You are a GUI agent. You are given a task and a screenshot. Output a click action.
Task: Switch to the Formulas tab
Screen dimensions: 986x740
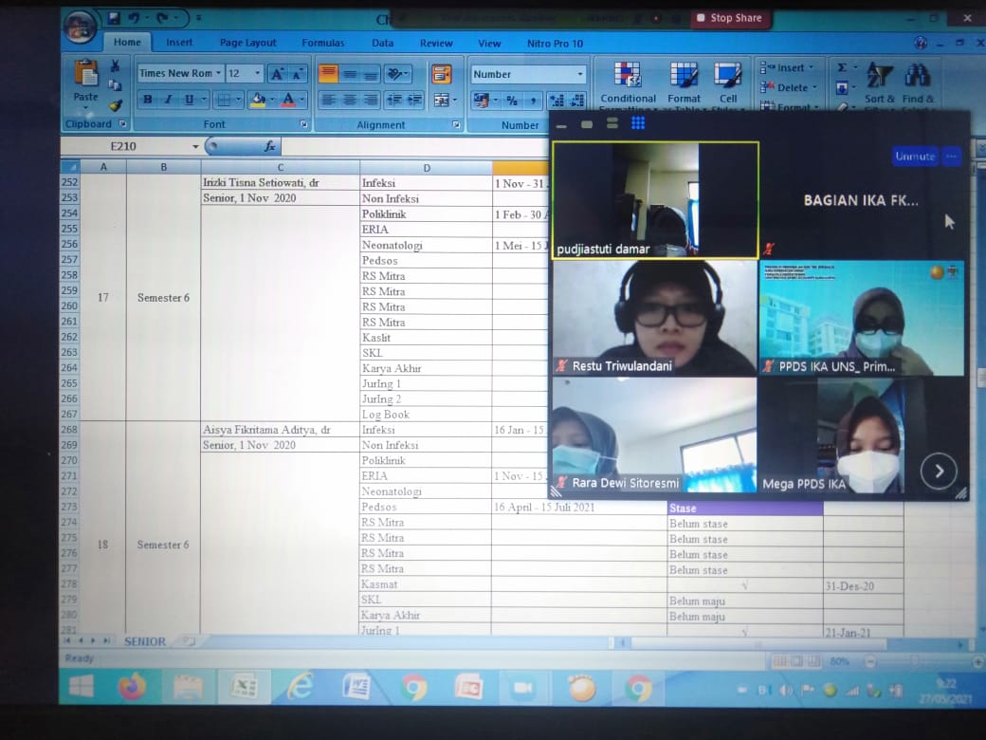click(x=323, y=43)
